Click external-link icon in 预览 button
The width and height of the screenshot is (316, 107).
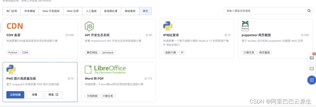[x=57, y=94]
